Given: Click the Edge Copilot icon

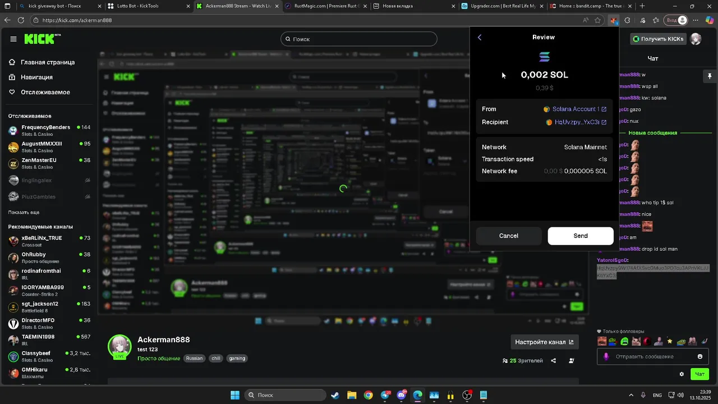Looking at the screenshot, I should (710, 20).
